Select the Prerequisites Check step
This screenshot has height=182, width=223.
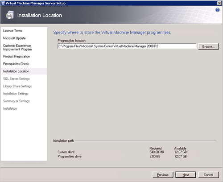click(x=16, y=64)
